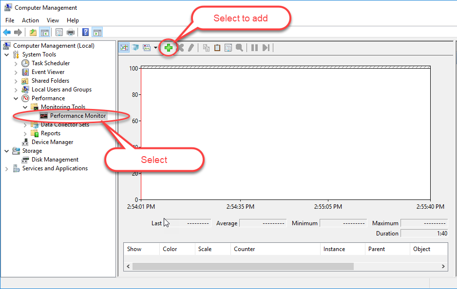Expand the Event Viewer node
457x289 pixels.
[16, 72]
